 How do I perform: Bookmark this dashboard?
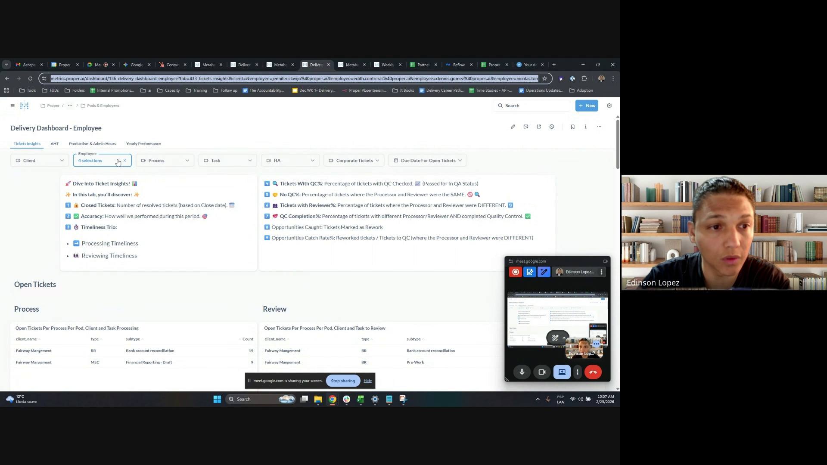(572, 127)
